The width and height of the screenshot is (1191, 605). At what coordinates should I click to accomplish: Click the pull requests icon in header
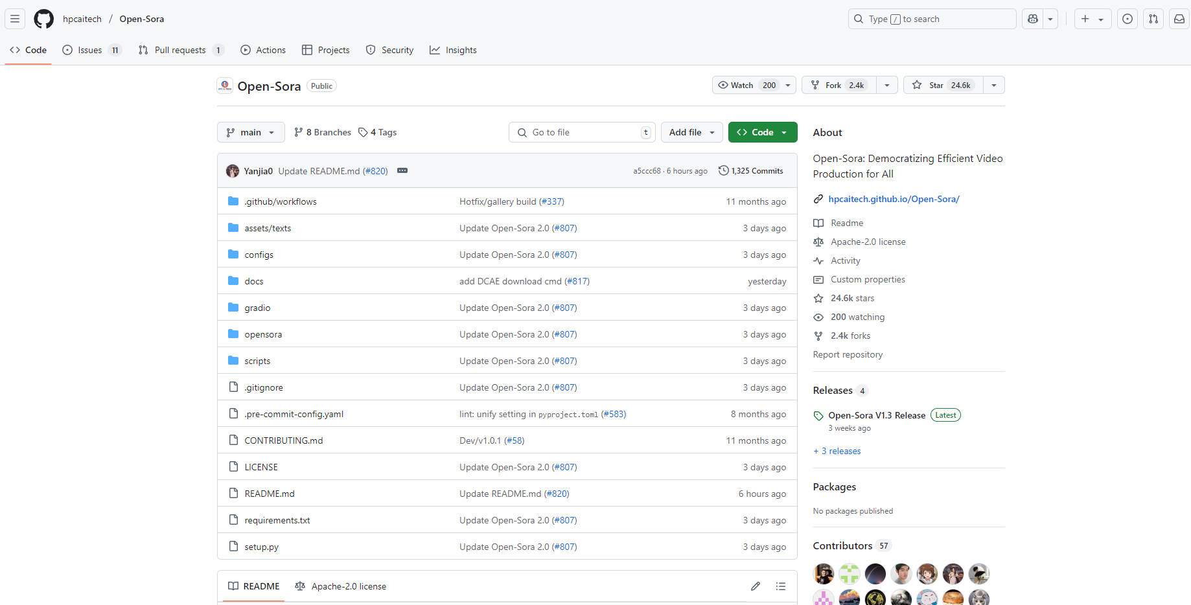click(x=1153, y=19)
